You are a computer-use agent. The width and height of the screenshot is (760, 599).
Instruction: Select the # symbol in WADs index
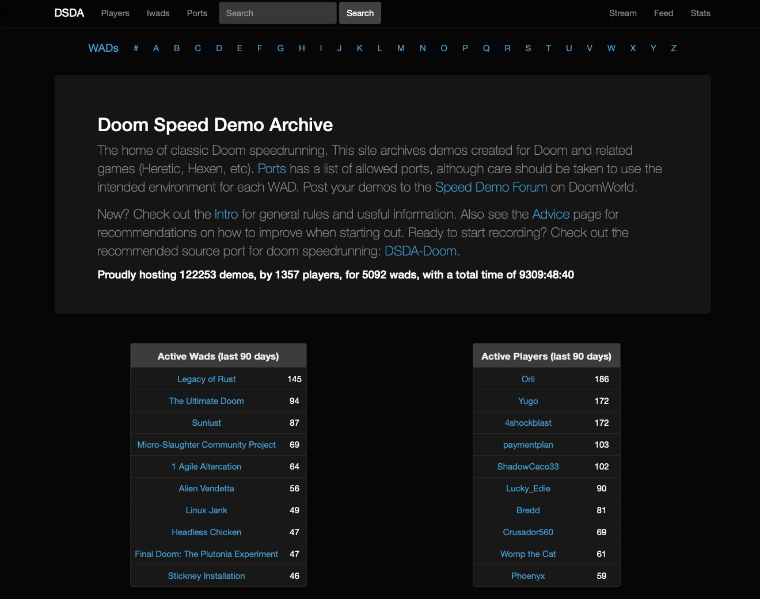136,48
